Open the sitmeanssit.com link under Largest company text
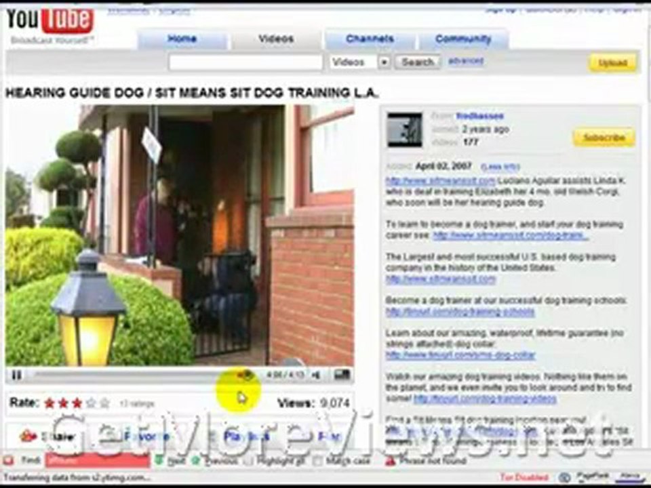The height and width of the screenshot is (488, 651). click(x=441, y=279)
